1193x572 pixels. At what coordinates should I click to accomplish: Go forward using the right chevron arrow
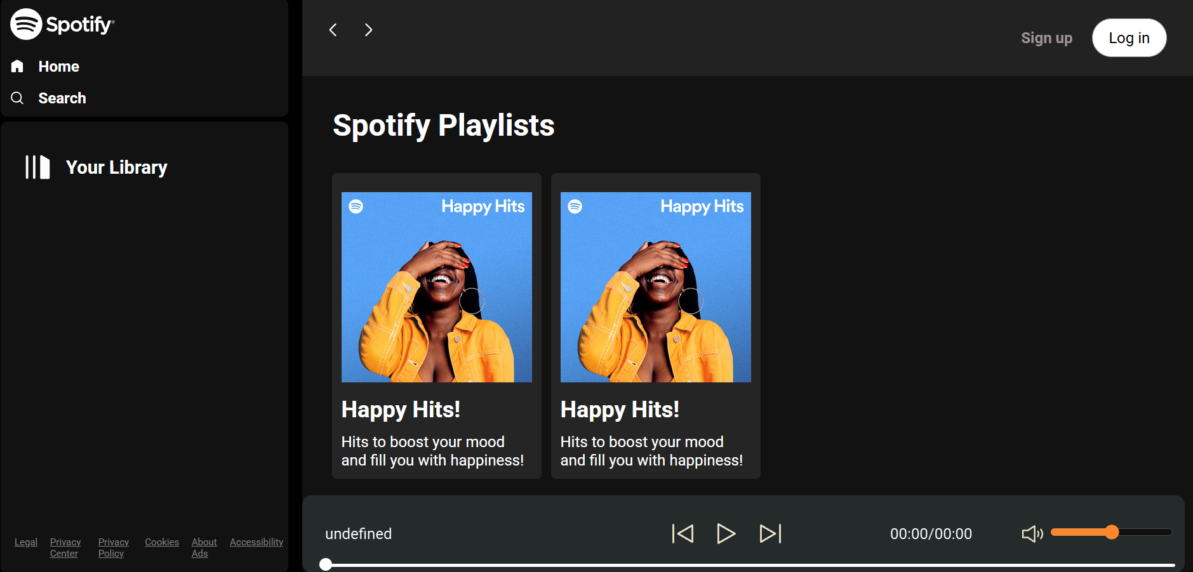368,30
